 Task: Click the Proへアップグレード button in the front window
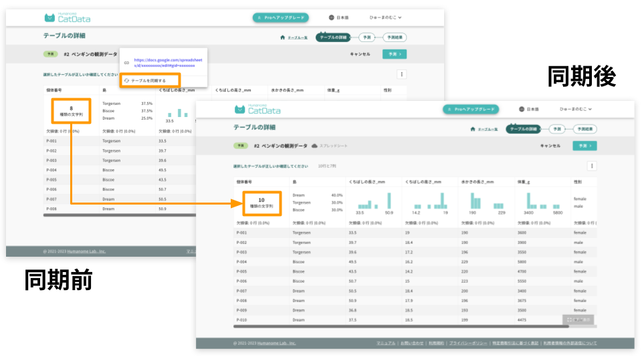pyautogui.click(x=471, y=109)
